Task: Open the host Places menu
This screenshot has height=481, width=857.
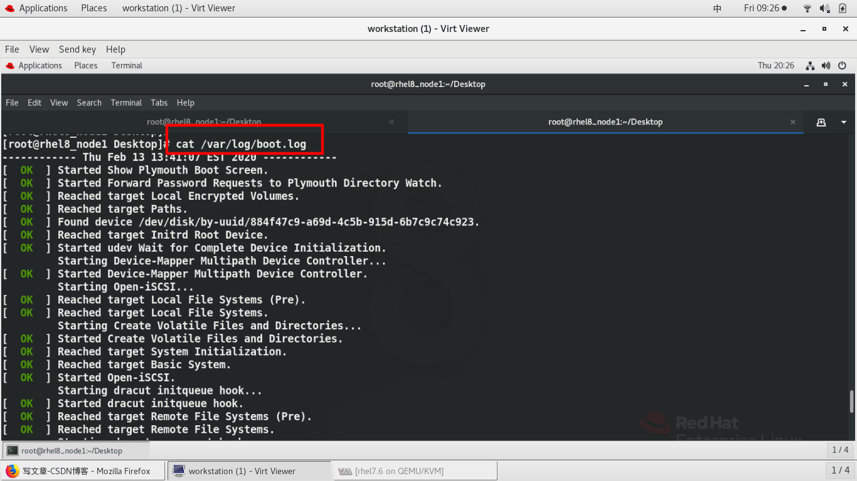Action: 93,8
